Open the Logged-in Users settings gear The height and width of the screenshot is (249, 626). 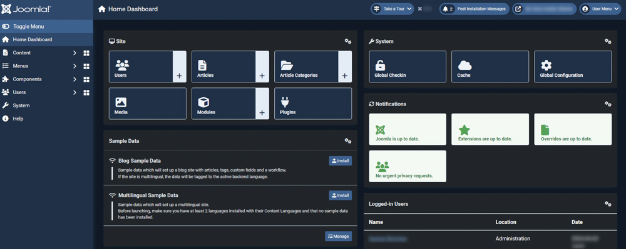tap(608, 203)
